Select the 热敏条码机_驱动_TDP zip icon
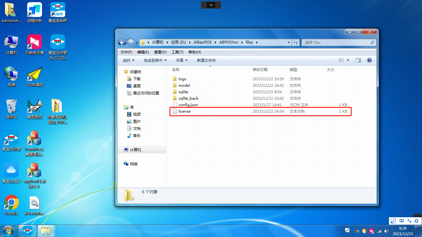 tap(57, 111)
